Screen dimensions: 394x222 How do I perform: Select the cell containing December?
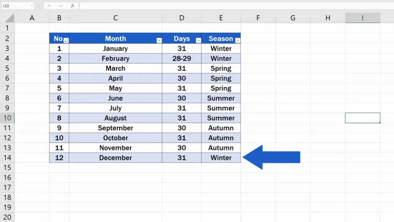click(115, 158)
